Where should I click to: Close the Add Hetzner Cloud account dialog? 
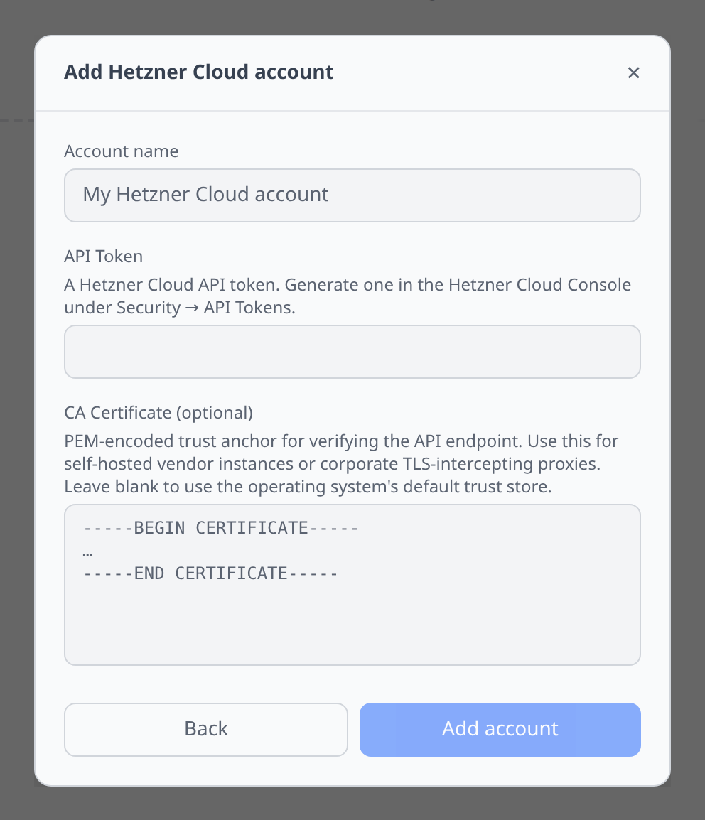pyautogui.click(x=633, y=72)
